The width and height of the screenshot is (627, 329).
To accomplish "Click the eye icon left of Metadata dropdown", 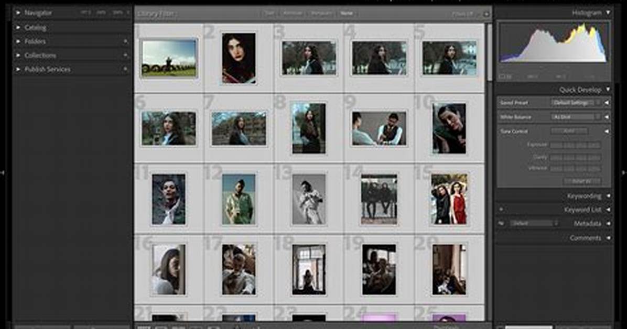I will [x=501, y=224].
